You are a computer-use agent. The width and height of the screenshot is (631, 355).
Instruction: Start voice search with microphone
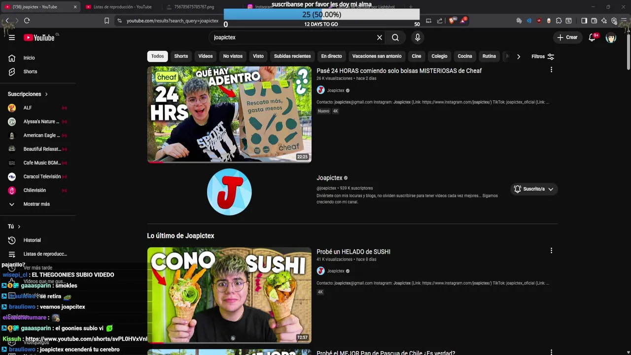click(418, 37)
